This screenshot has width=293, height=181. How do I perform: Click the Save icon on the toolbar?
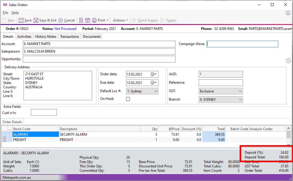pyautogui.click(x=21, y=20)
